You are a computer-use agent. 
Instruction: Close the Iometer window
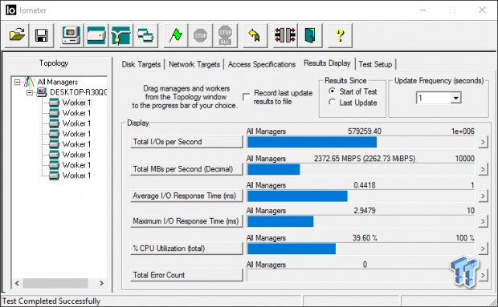[482, 10]
